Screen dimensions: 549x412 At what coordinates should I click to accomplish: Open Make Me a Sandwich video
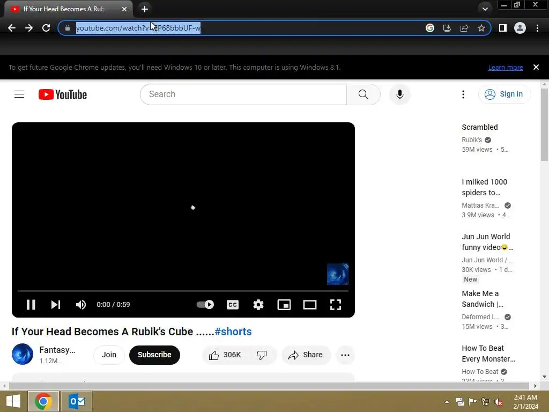[483, 298]
